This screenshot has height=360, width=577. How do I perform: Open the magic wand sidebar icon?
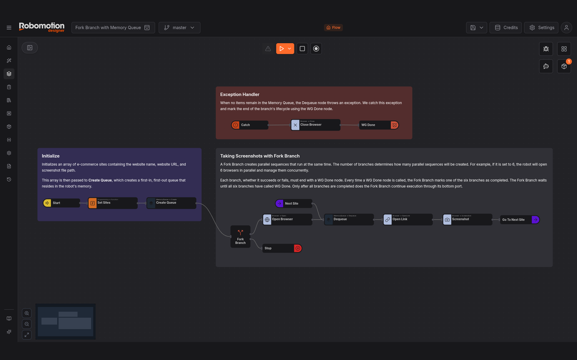9,60
